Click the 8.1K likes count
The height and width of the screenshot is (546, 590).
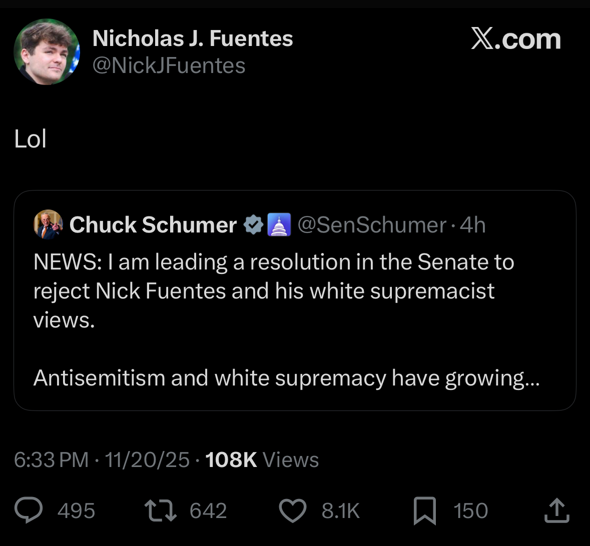[341, 511]
